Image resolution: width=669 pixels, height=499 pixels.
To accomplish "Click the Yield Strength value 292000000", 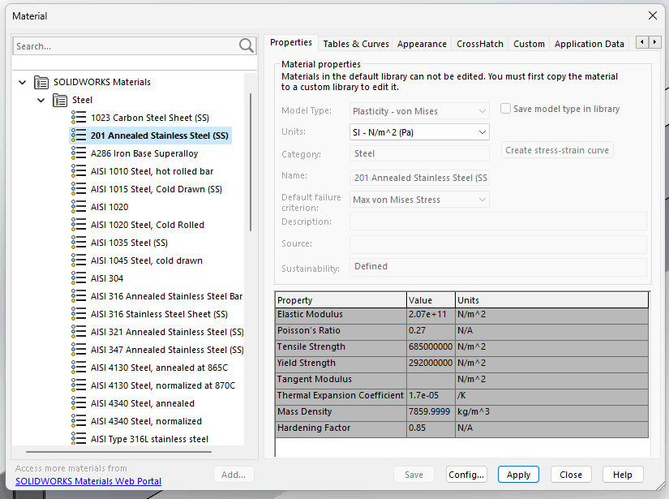I will coord(431,363).
